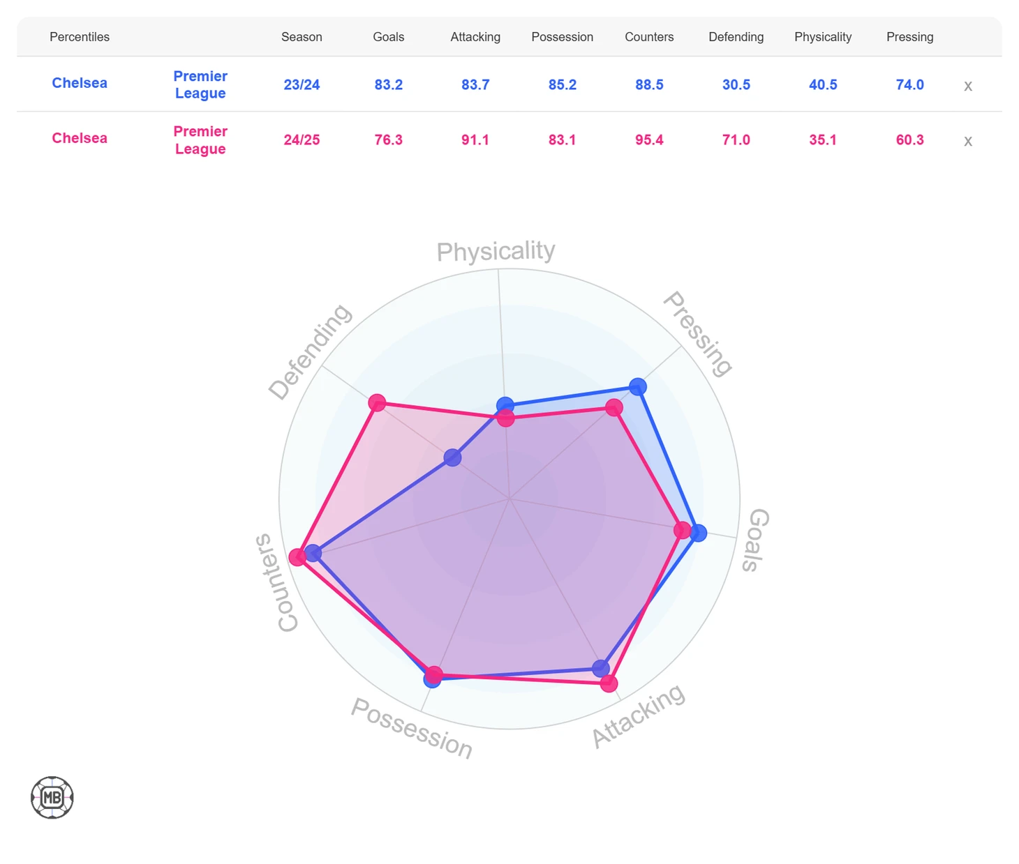
Task: Click the Percentiles header label
Action: 80,37
